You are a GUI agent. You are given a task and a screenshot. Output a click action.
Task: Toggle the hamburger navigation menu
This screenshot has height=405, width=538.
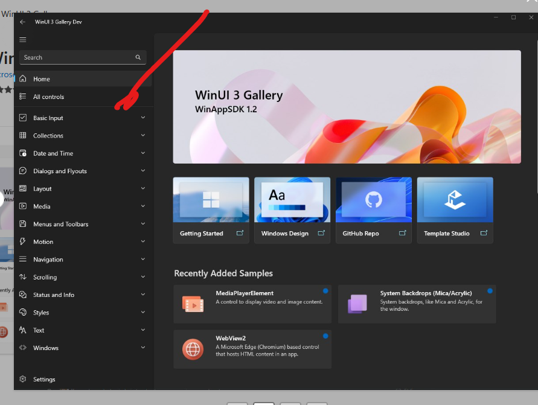[23, 40]
